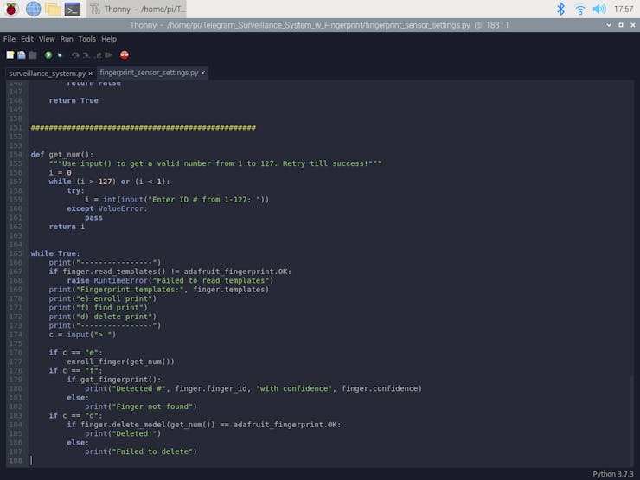Click the 'enroll_finger(get_num())' line
Image resolution: width=640 pixels, height=480 pixels.
120,362
